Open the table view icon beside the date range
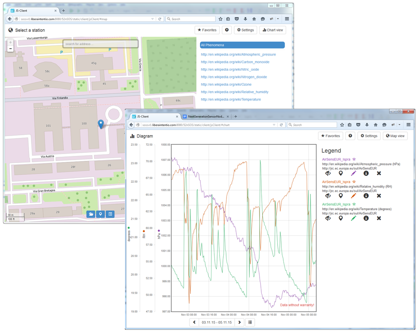418x332 pixels. click(x=250, y=322)
